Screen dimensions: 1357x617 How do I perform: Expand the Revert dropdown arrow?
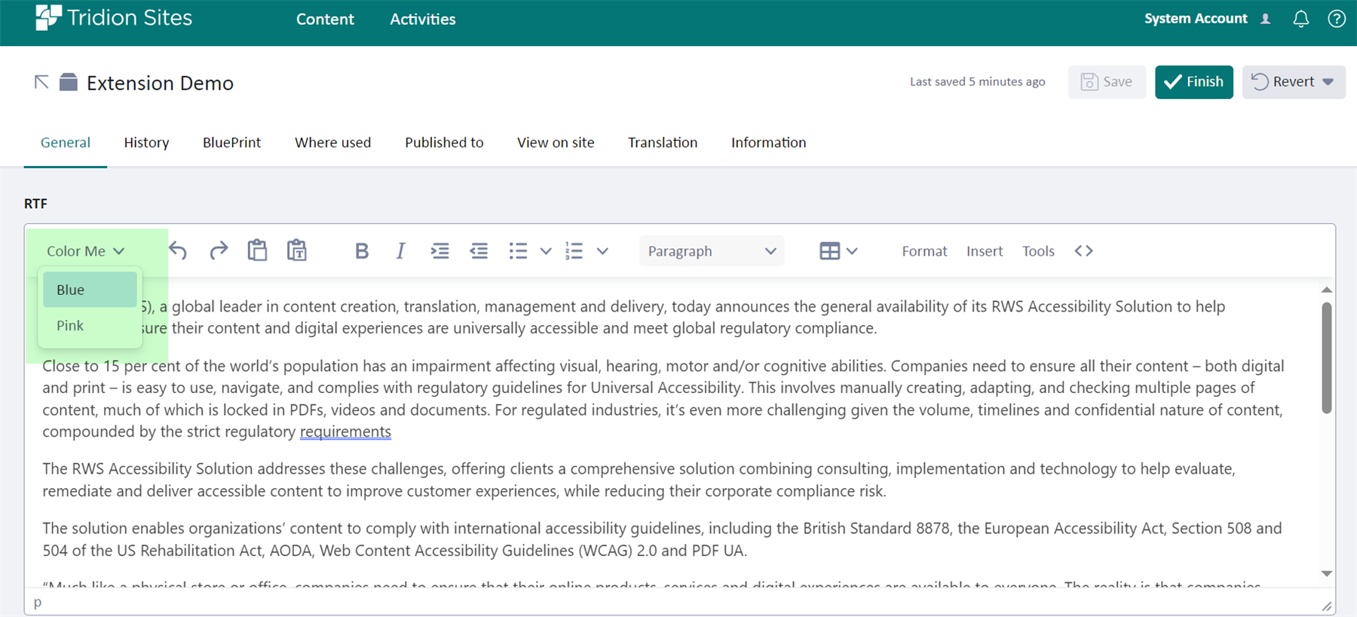click(x=1328, y=81)
